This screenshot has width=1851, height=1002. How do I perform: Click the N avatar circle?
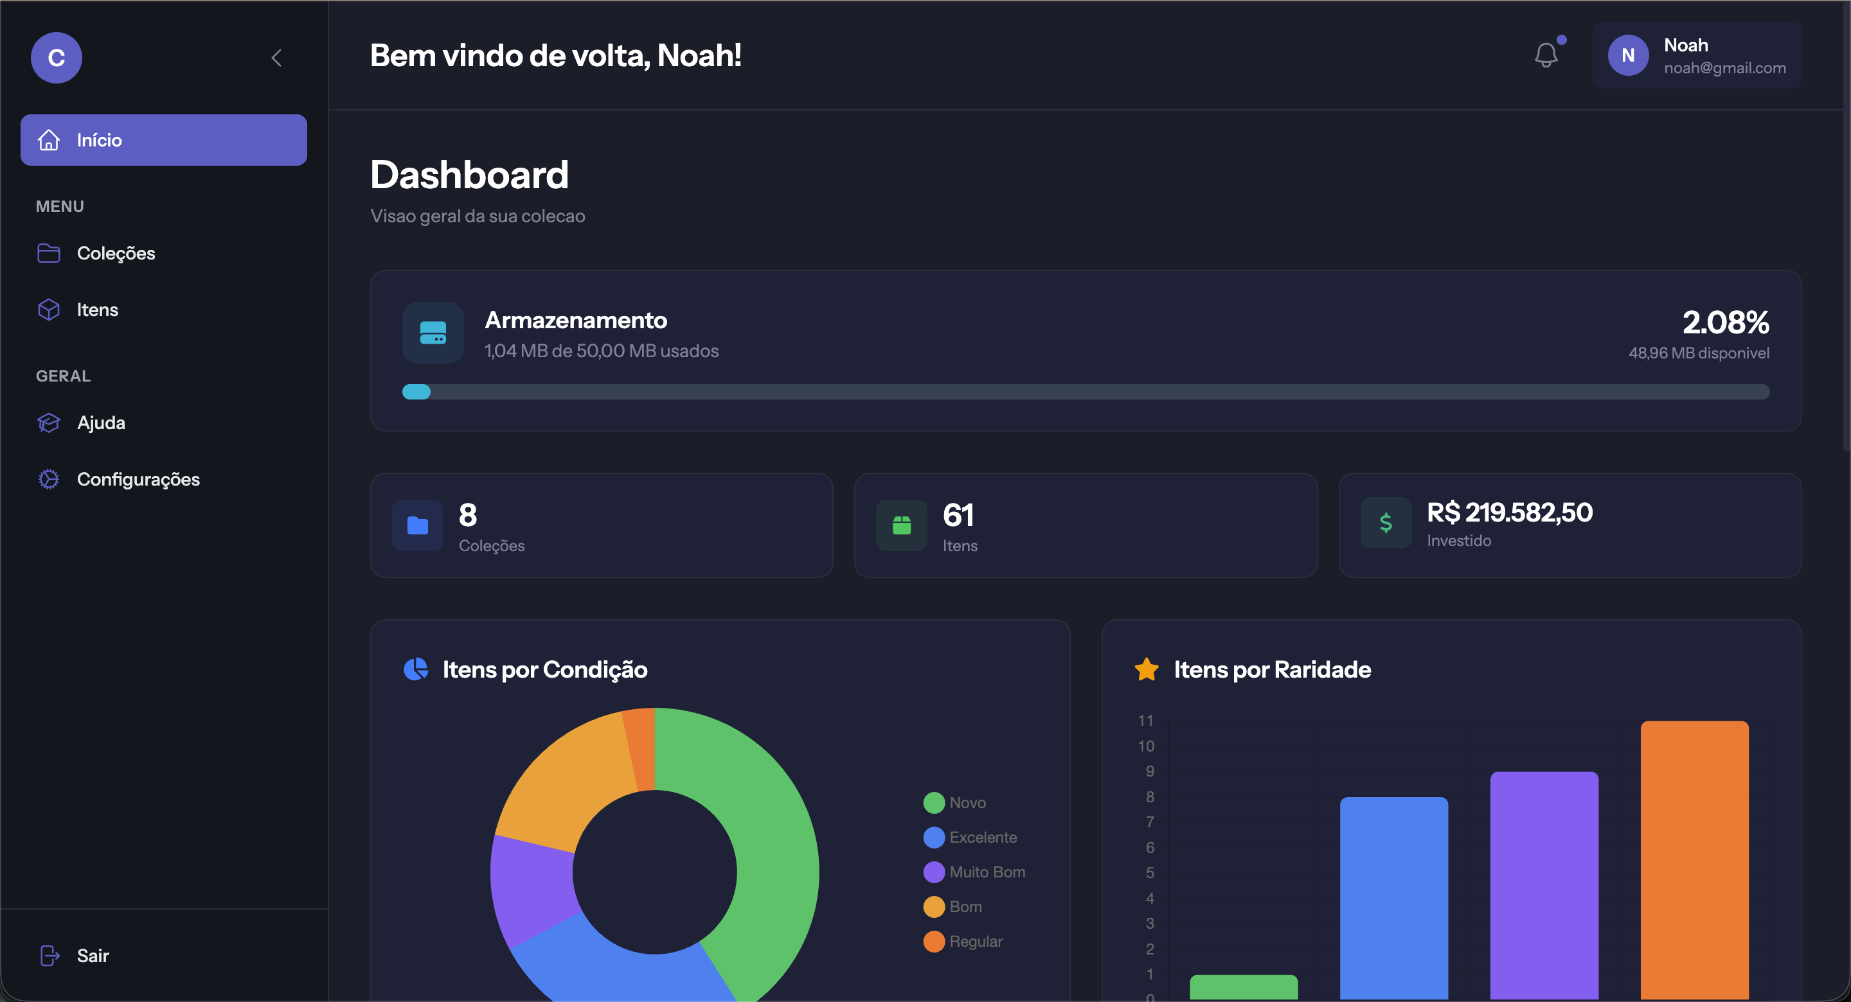point(1629,55)
